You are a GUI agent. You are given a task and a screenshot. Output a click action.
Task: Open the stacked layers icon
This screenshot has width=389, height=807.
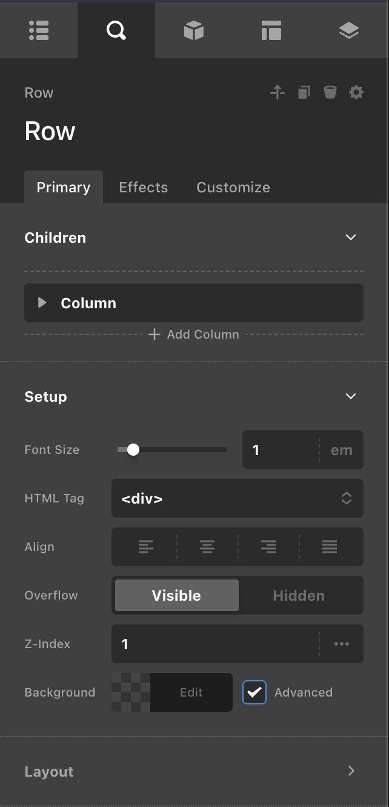pyautogui.click(x=349, y=30)
